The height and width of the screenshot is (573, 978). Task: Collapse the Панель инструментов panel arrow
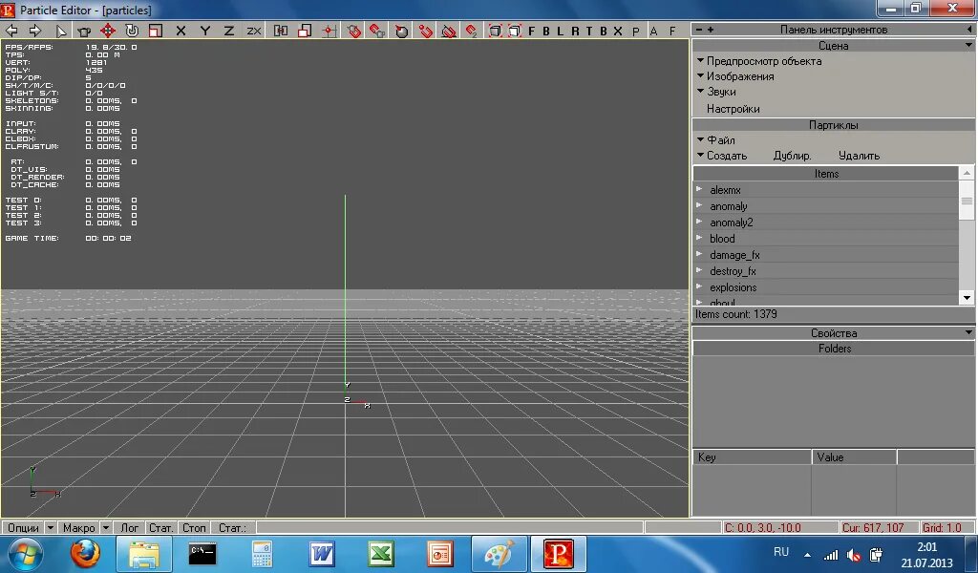tap(968, 30)
